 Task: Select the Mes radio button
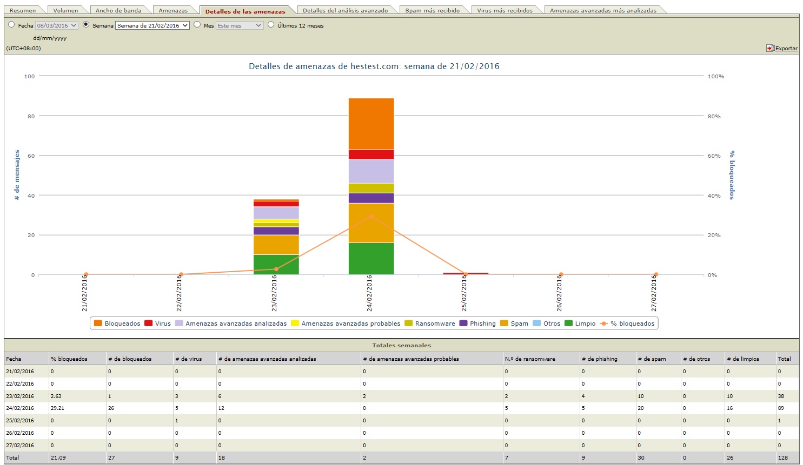[197, 25]
